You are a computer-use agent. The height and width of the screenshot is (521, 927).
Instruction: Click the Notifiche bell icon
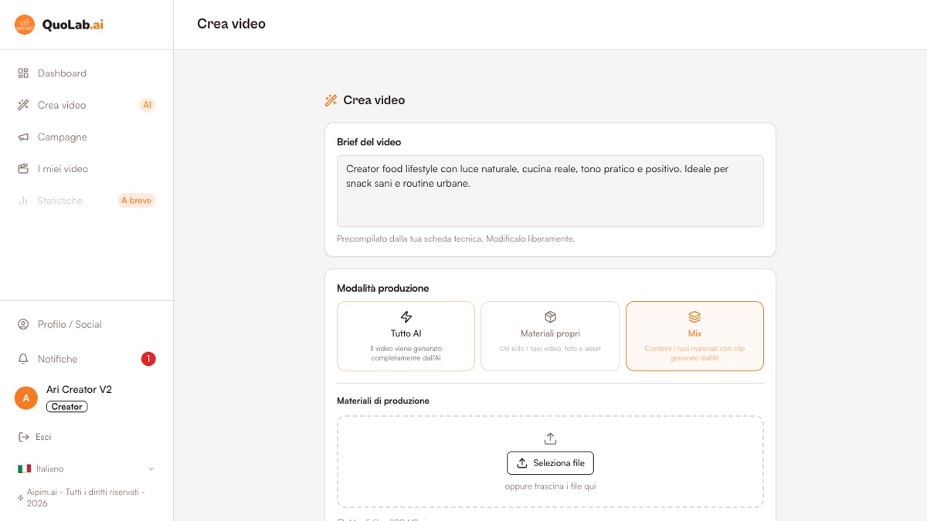click(x=23, y=359)
